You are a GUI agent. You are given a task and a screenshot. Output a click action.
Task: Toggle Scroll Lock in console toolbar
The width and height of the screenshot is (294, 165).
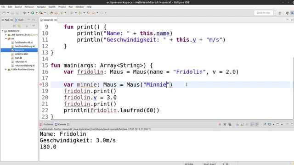(242, 124)
